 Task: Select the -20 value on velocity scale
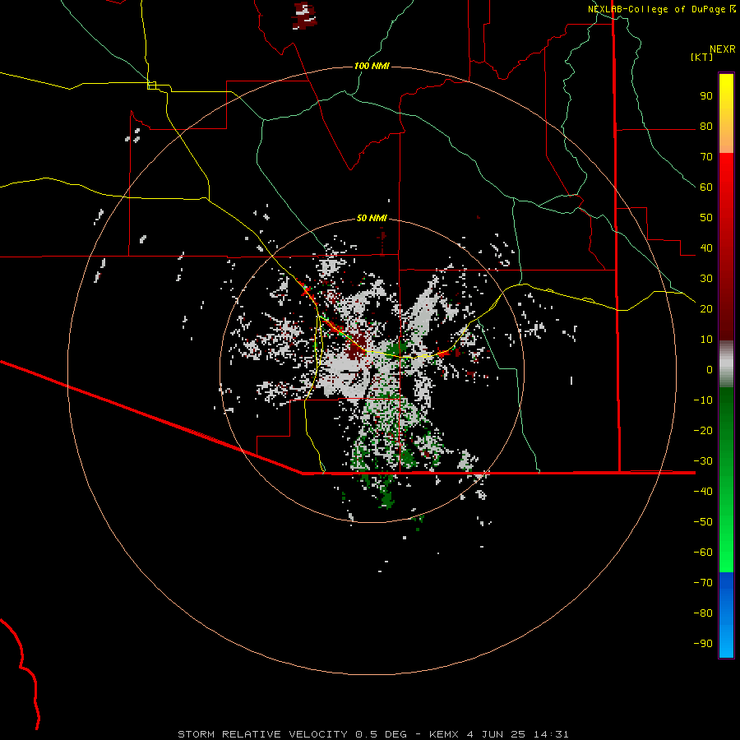coord(703,430)
